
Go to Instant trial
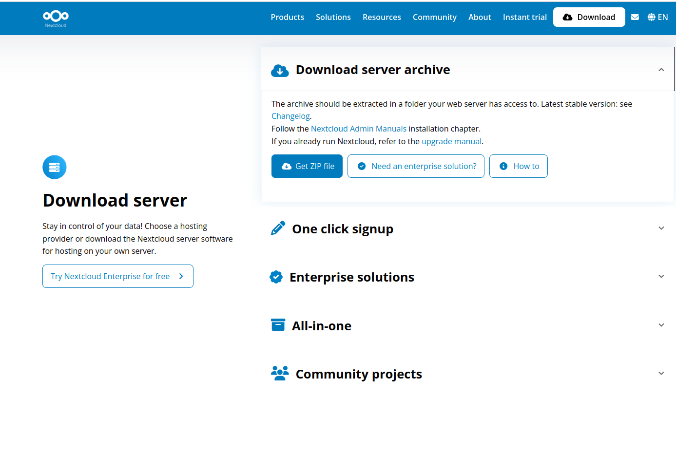(525, 17)
